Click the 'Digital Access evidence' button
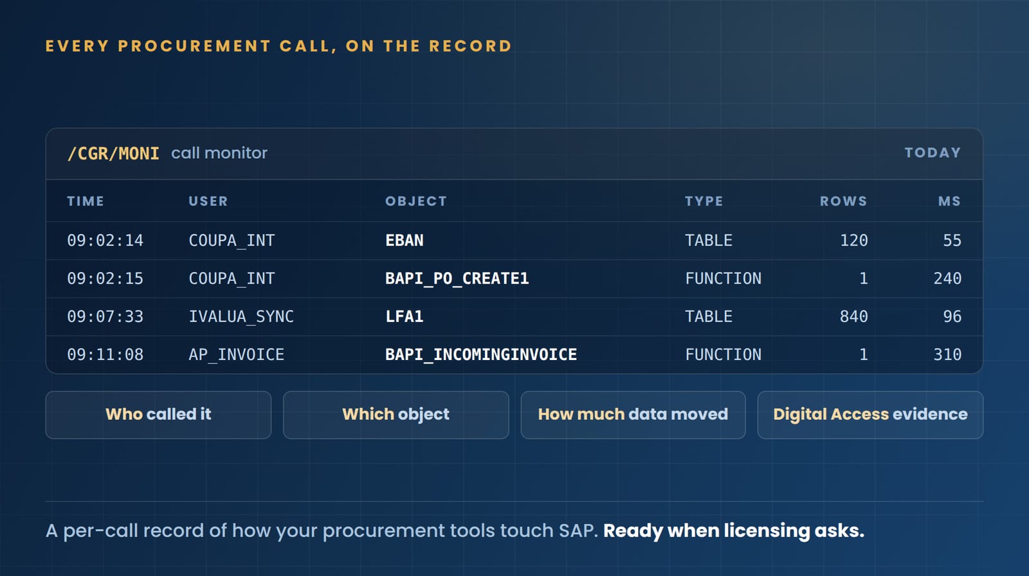The width and height of the screenshot is (1029, 576). [870, 415]
